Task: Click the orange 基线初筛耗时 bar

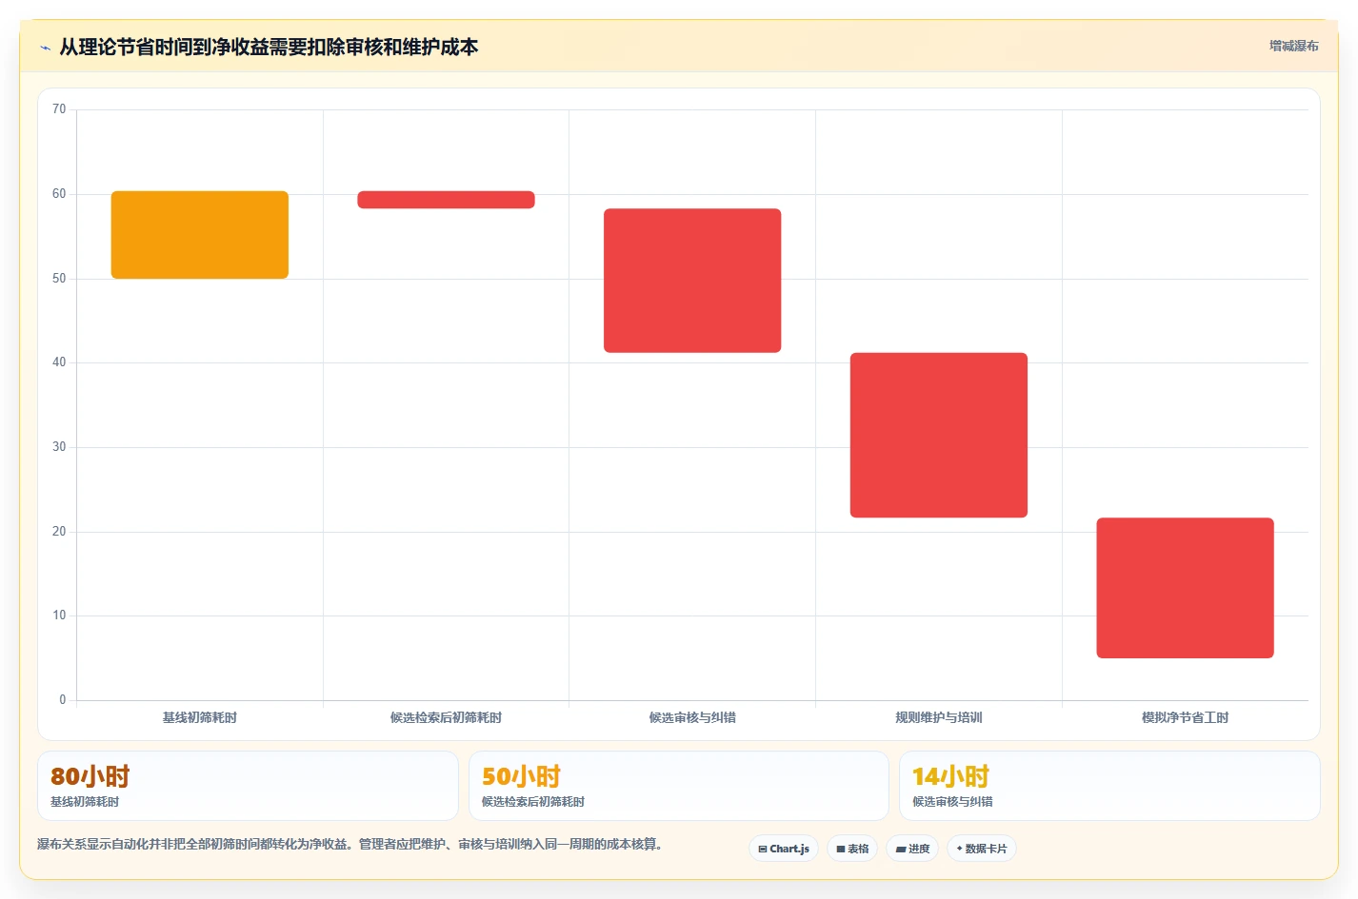Action: 200,235
